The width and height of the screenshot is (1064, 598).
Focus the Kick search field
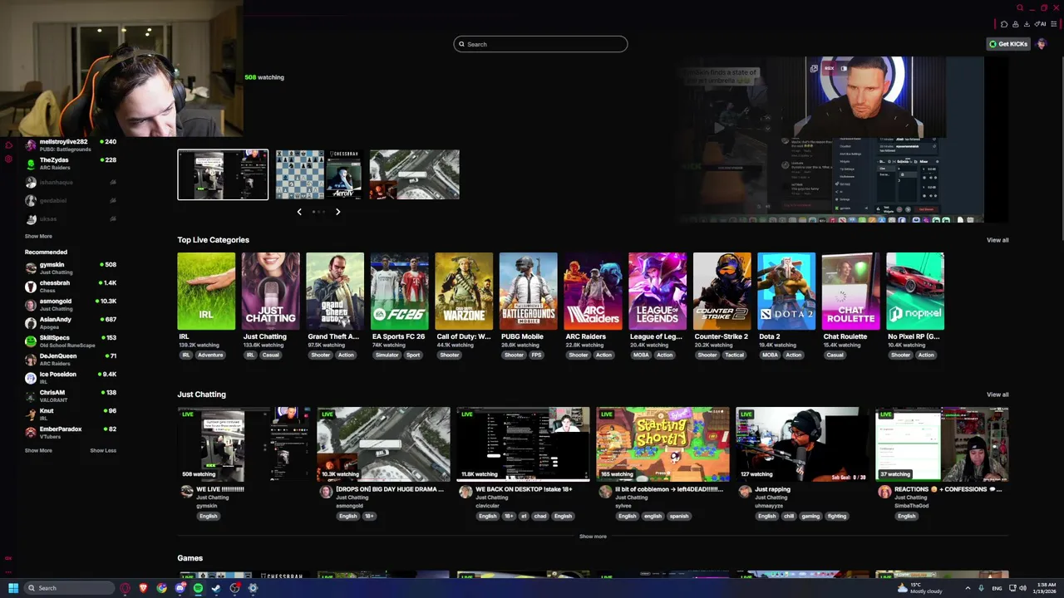tap(540, 44)
